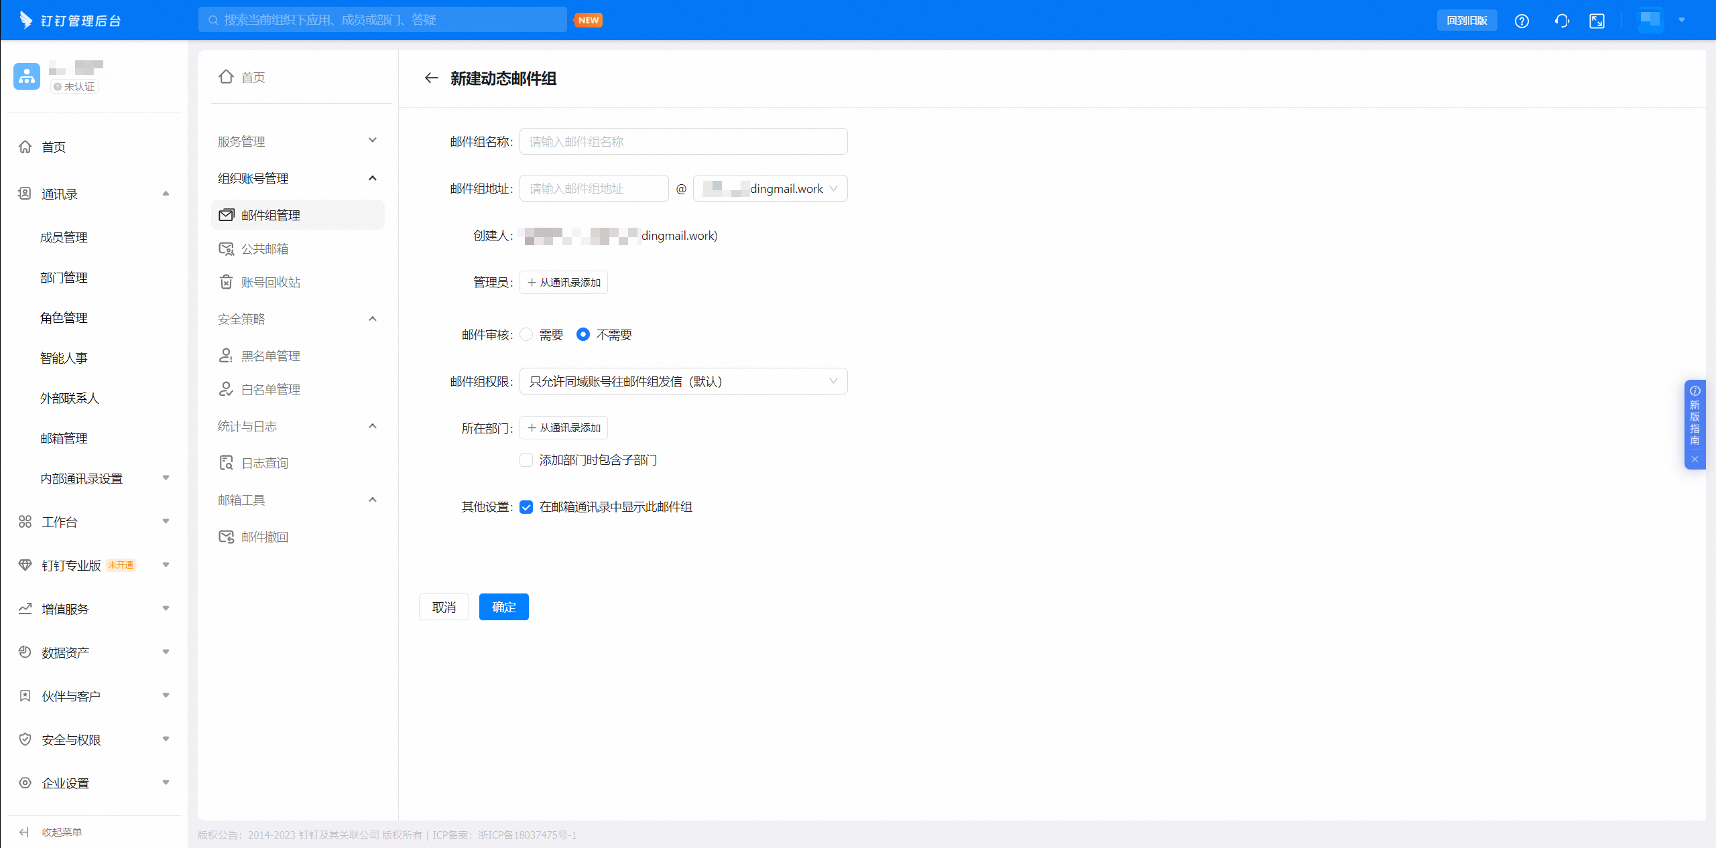
Task: Collapse the 统计与日志 section
Action: coord(373,426)
